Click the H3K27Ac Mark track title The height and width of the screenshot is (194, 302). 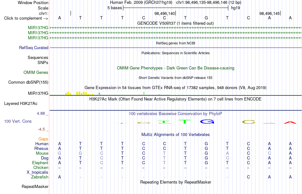pyautogui.click(x=175, y=99)
